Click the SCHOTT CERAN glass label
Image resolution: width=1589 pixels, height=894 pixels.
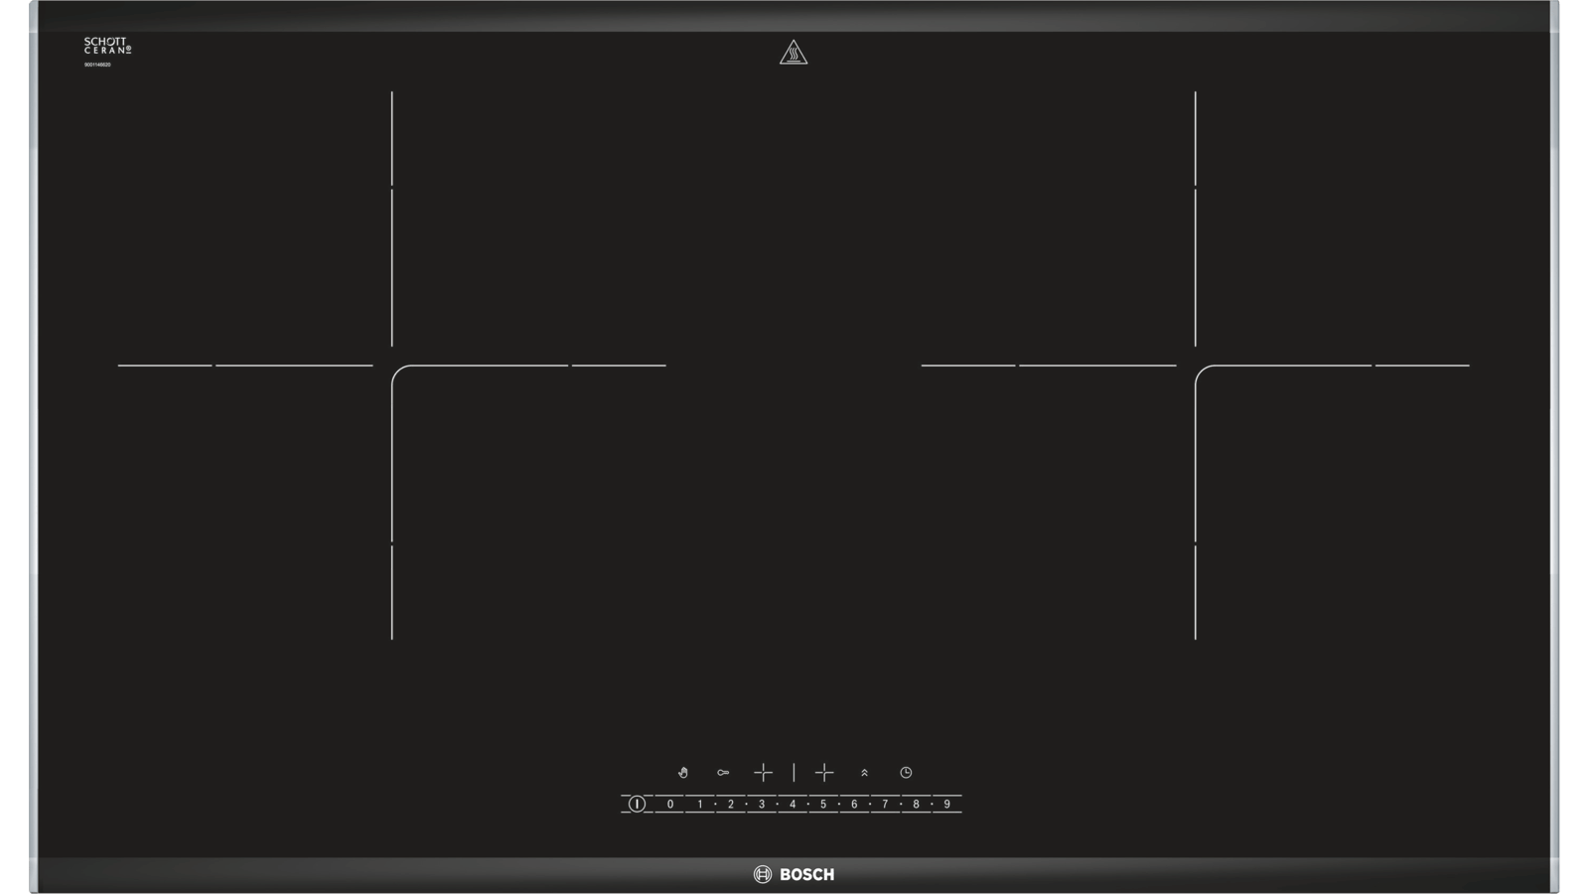pos(107,46)
